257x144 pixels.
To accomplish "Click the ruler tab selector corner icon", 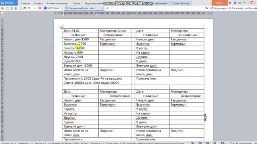I will pos(2,13).
